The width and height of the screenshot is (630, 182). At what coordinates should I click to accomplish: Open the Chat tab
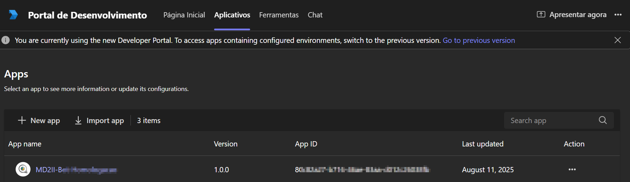(x=315, y=15)
